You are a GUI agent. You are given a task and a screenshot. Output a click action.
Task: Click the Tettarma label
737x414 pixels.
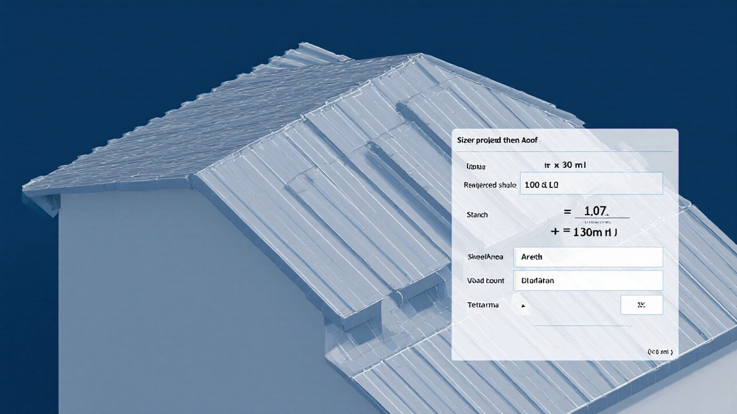coord(483,305)
